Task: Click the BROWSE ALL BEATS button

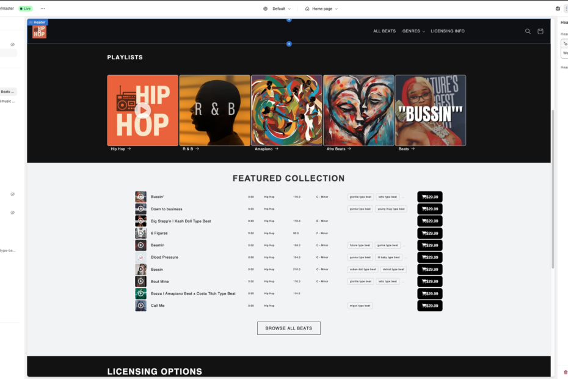Action: click(288, 328)
